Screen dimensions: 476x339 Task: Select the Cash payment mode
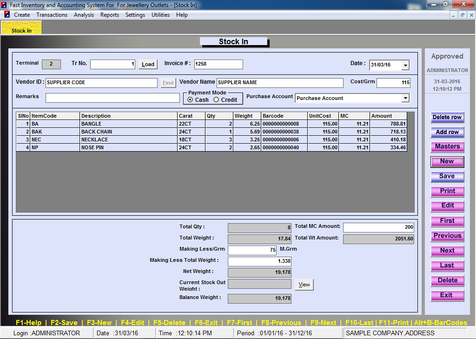191,100
